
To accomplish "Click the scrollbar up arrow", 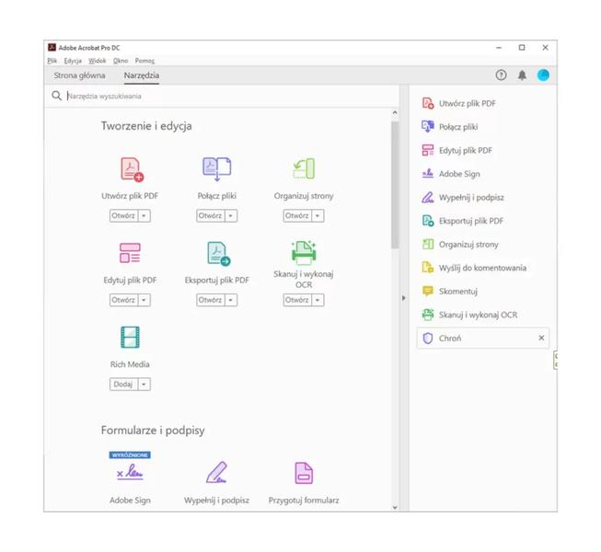I will pyautogui.click(x=395, y=113).
